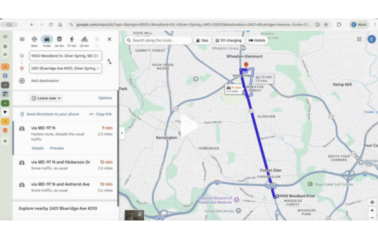
Task: Open the Google account avatar E
Action: tap(372, 39)
